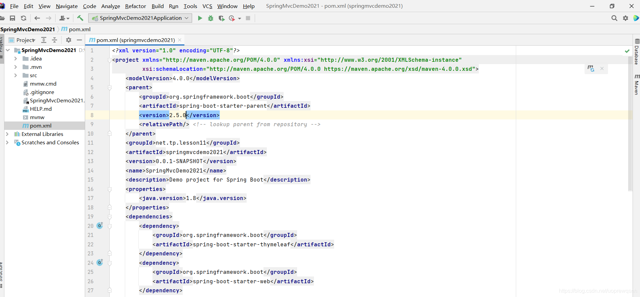The image size is (640, 297).
Task: Navigate back with the left arrow
Action: tap(37, 18)
